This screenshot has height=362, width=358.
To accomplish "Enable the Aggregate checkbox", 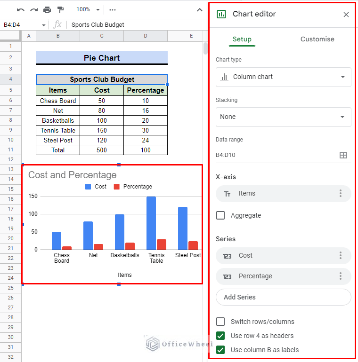I will click(x=220, y=215).
